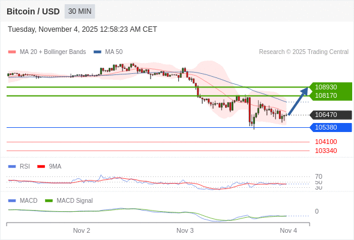
Task: Click the 9MA red legend swatch
Action: [x=41, y=167]
